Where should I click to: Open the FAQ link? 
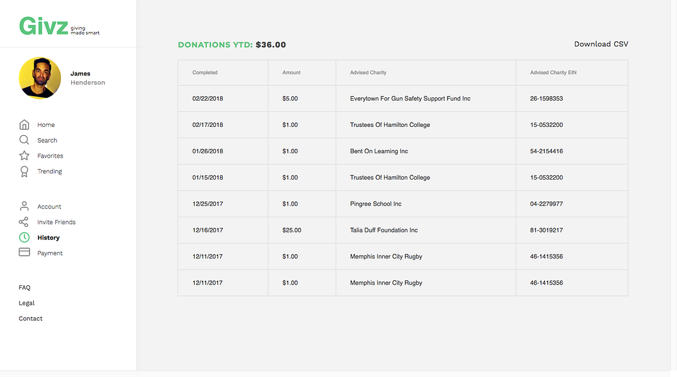[x=25, y=287]
